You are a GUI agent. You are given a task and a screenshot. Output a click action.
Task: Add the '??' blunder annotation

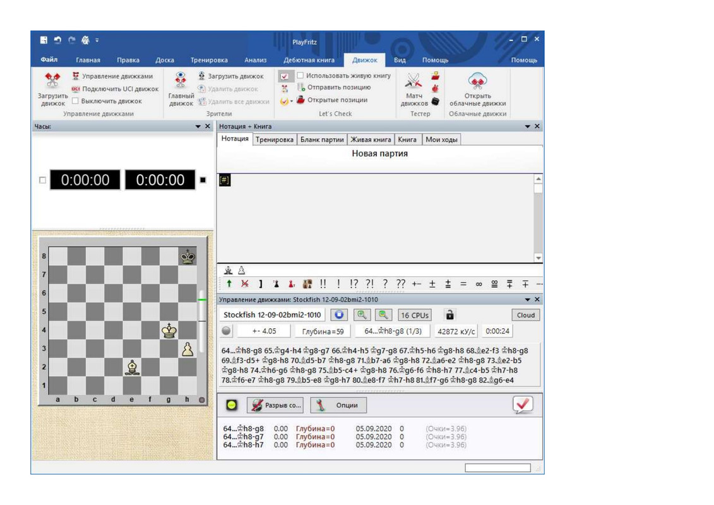(x=401, y=283)
